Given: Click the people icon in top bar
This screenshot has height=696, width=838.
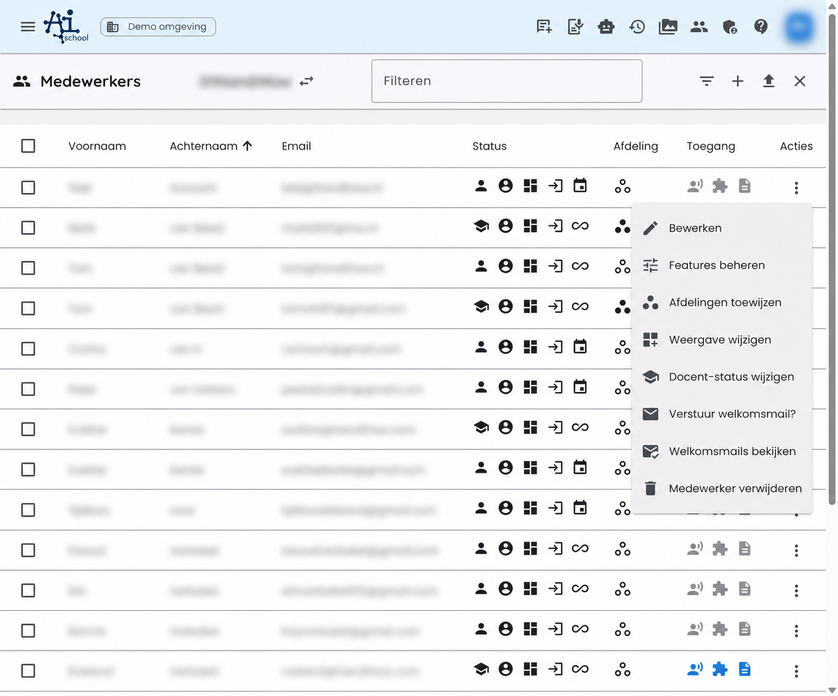Looking at the screenshot, I should 699,27.
